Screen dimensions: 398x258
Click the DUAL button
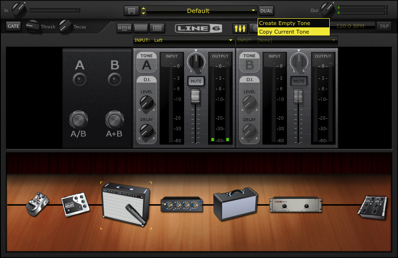(266, 11)
